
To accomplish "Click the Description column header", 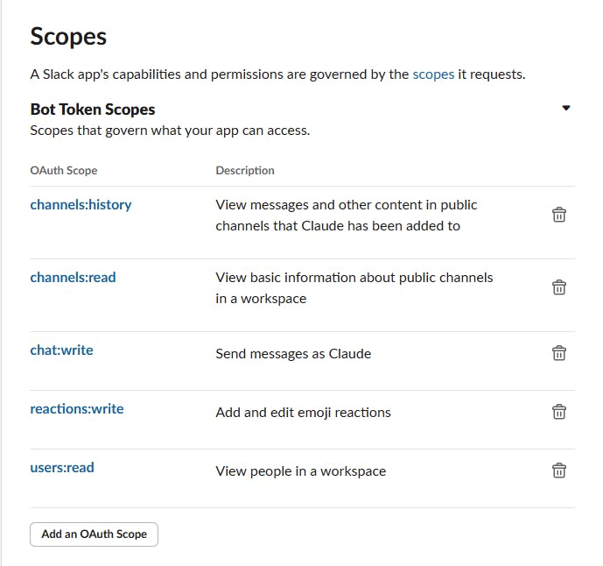I will click(245, 171).
